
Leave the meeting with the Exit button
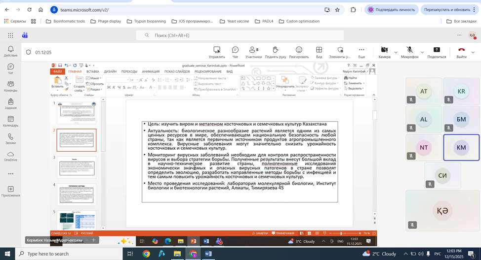[461, 52]
